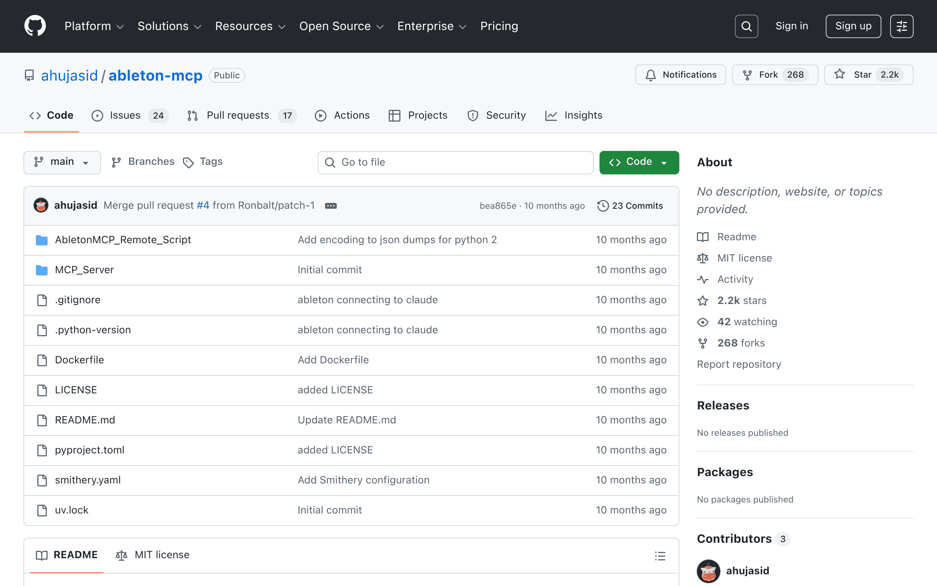Viewport: 937px width, 586px height.
Task: Open the README.md file
Action: 85,420
